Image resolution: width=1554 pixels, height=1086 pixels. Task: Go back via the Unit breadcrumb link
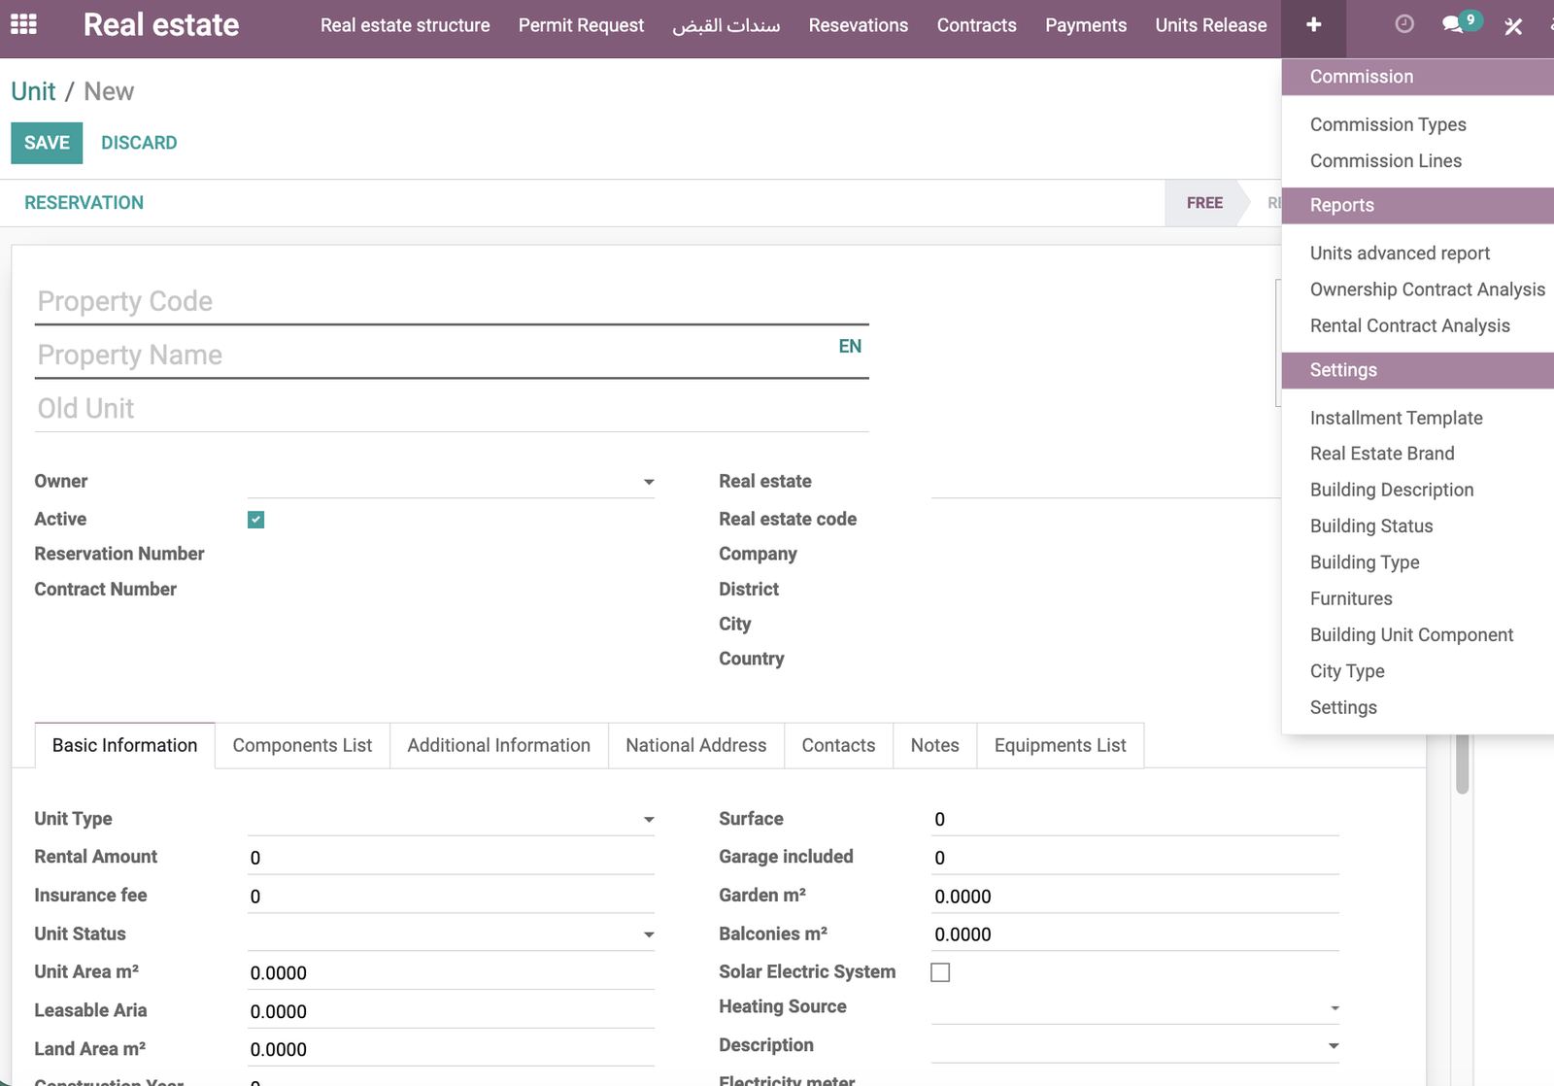[x=33, y=91]
